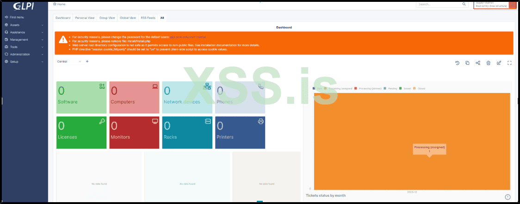This screenshot has height=204, width=520.
Task: Toggle the Solved legend entry
Action: 405,88
